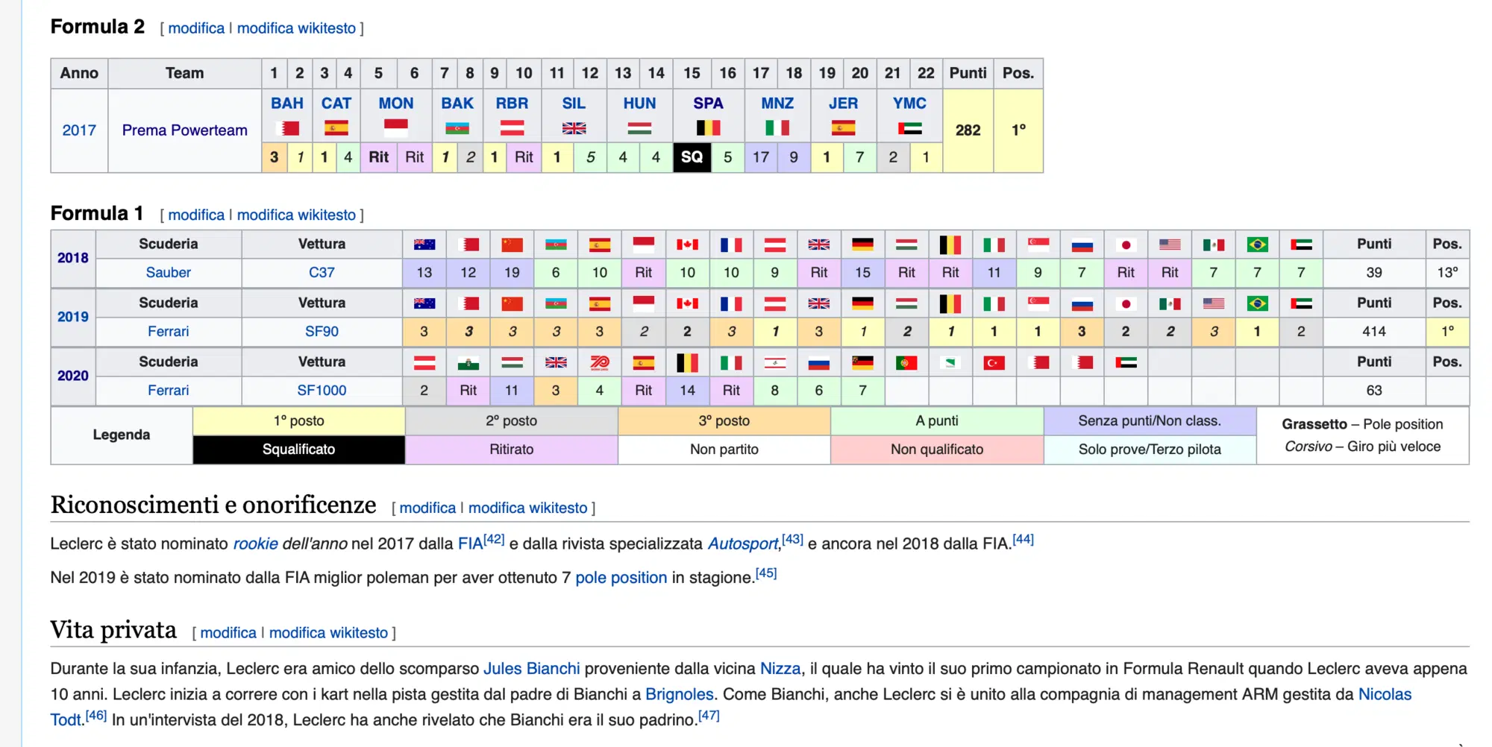Click modifica next to Vita privata heading
The width and height of the screenshot is (1492, 747).
[x=228, y=633]
